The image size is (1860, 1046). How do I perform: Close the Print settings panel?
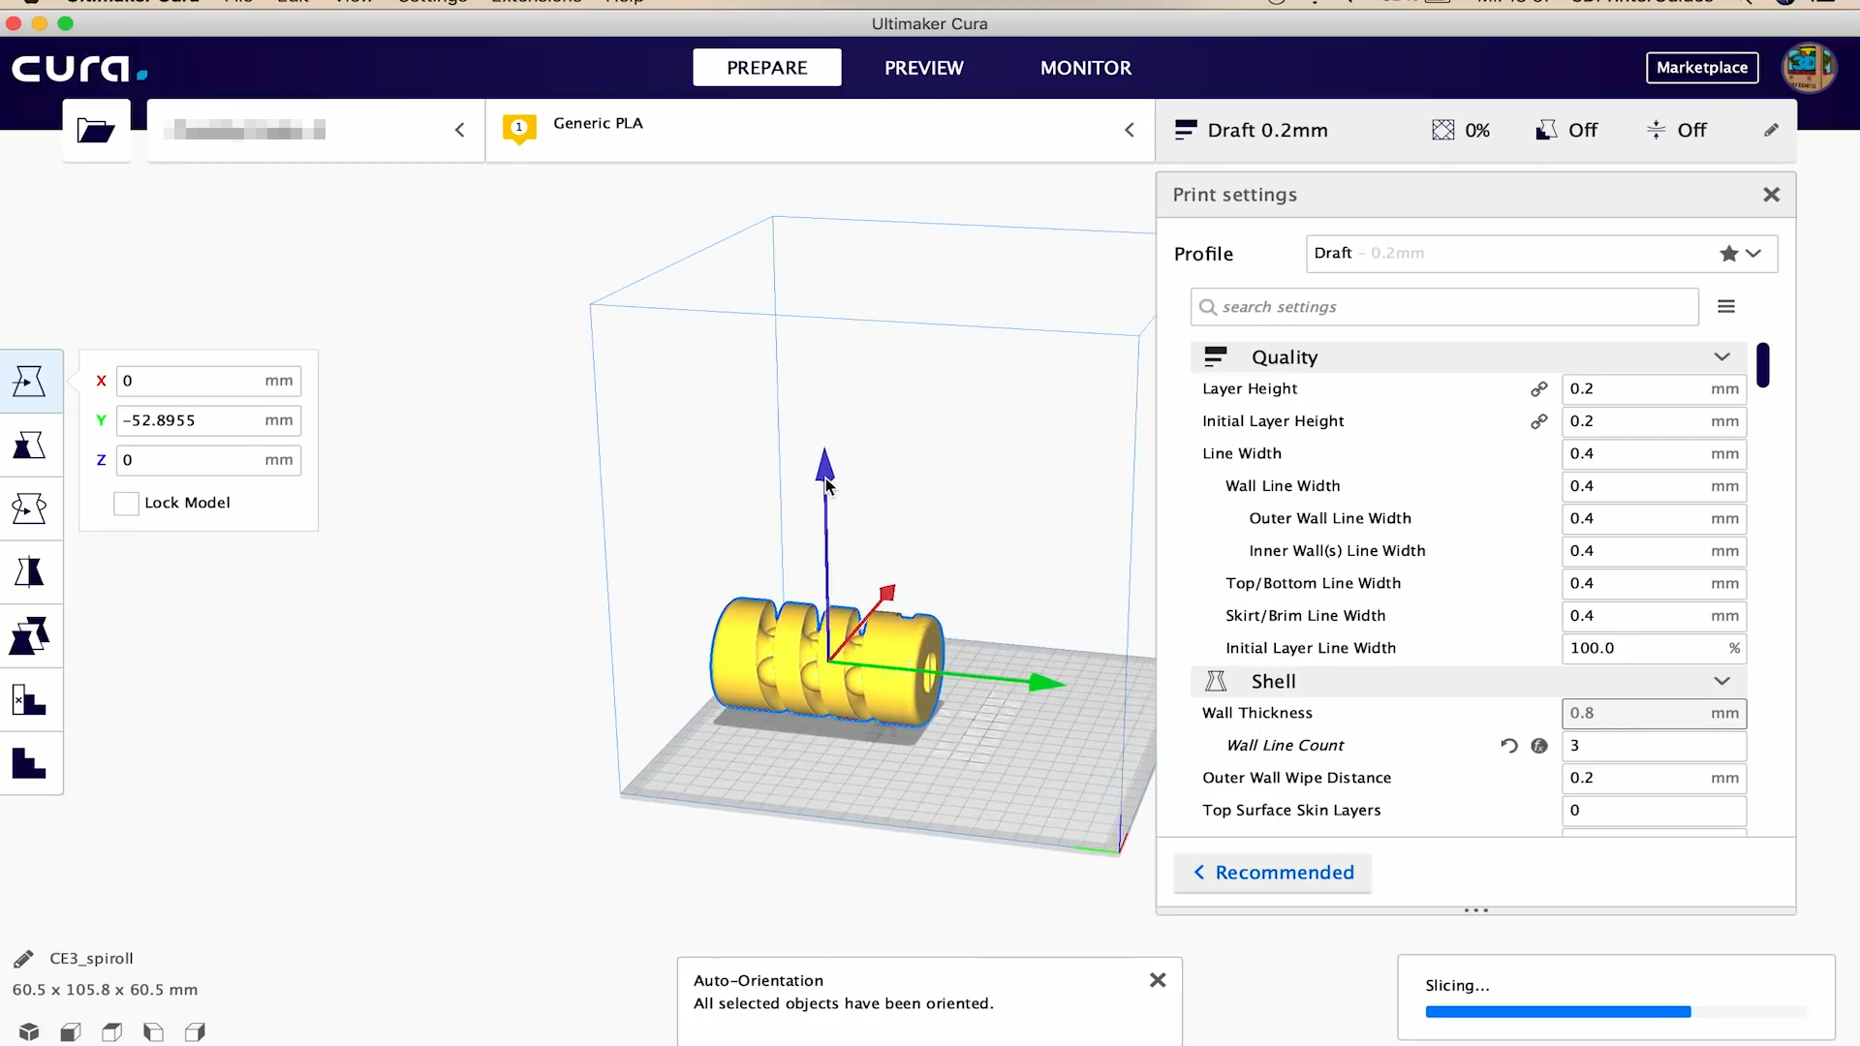[1772, 195]
